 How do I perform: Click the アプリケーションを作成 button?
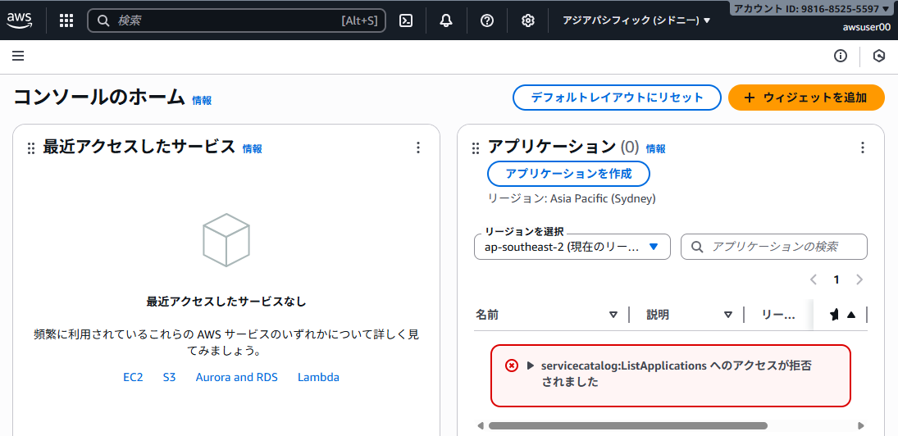[568, 174]
